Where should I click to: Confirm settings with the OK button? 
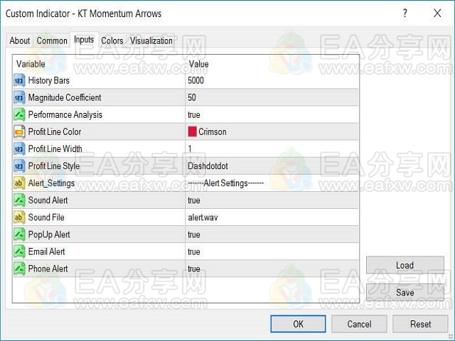click(x=298, y=324)
